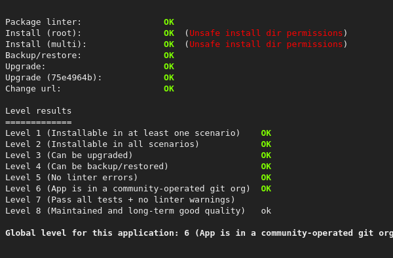Click the Level 1 OK status

coord(266,133)
